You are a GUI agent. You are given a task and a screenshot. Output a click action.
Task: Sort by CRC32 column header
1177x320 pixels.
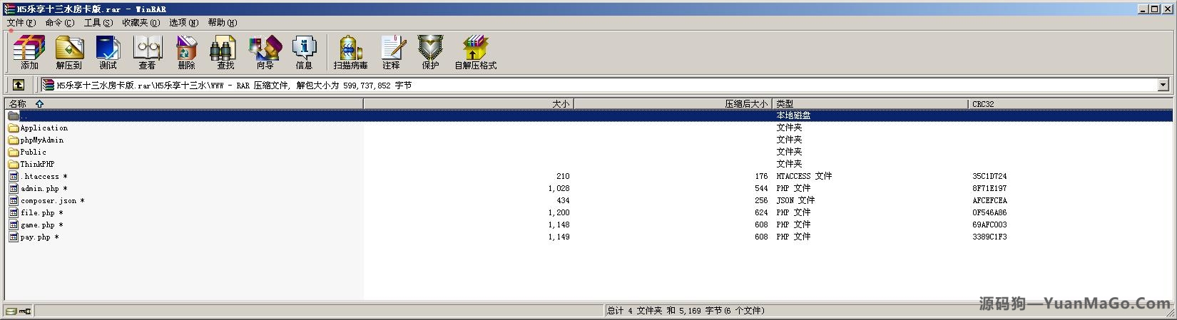(x=1070, y=103)
